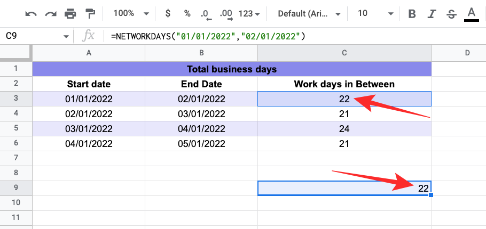This screenshot has width=486, height=229.
Task: Open the text color picker
Action: 471,13
